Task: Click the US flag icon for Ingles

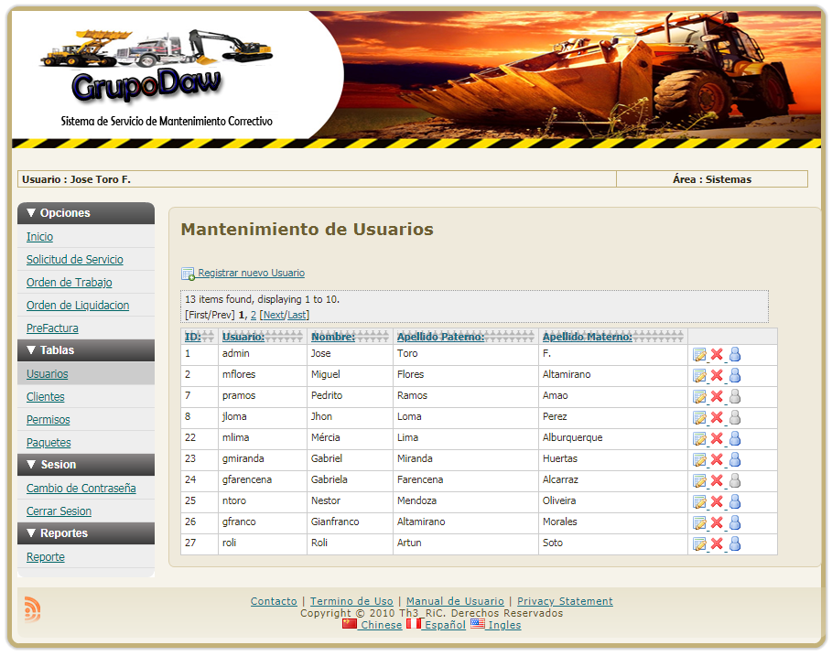Action: (478, 624)
